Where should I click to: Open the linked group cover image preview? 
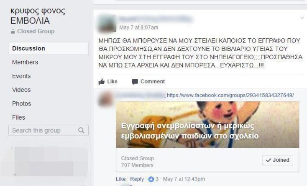coord(207,125)
